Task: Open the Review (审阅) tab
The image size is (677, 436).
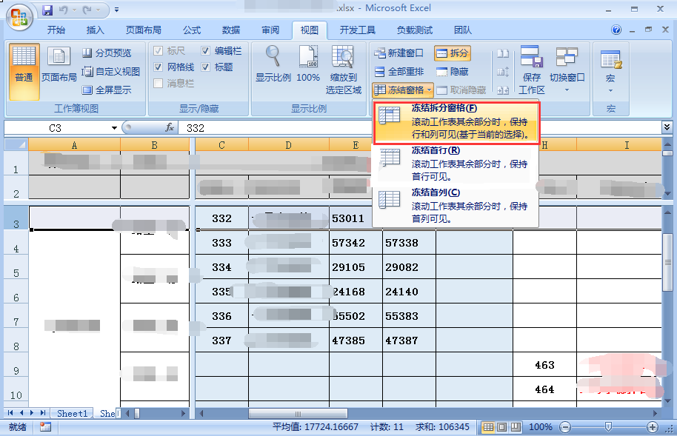Action: tap(270, 30)
